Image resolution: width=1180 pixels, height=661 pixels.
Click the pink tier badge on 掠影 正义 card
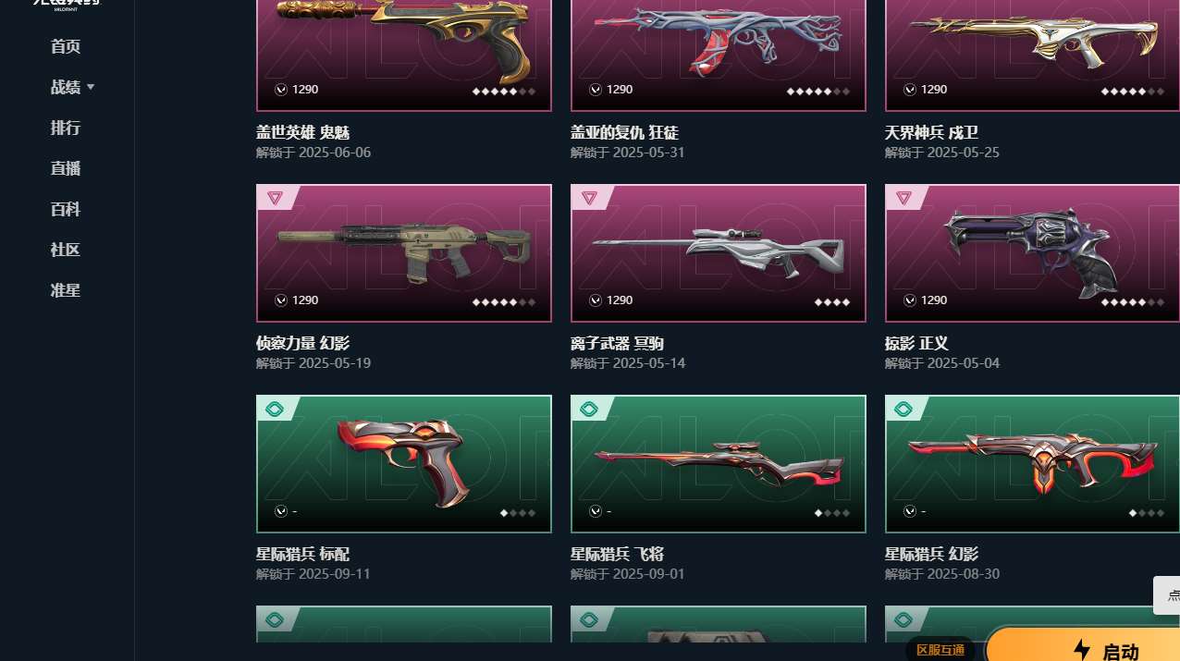[x=903, y=198]
